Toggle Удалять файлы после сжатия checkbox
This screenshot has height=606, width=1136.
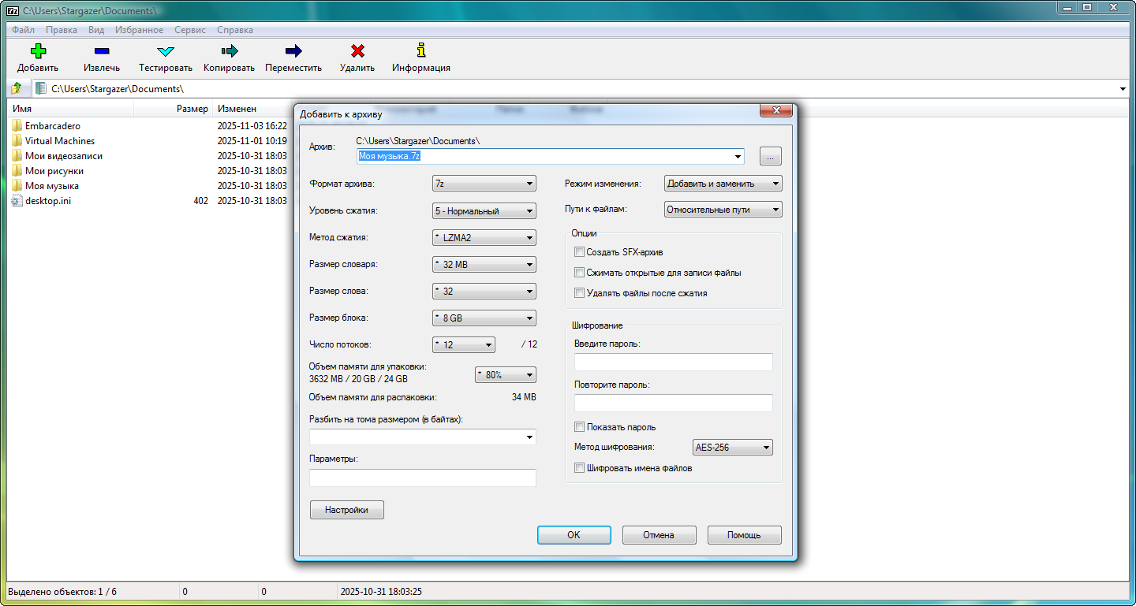click(580, 293)
